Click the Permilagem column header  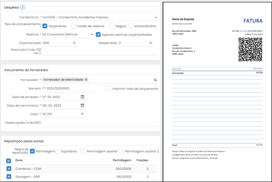pyautogui.click(x=122, y=160)
